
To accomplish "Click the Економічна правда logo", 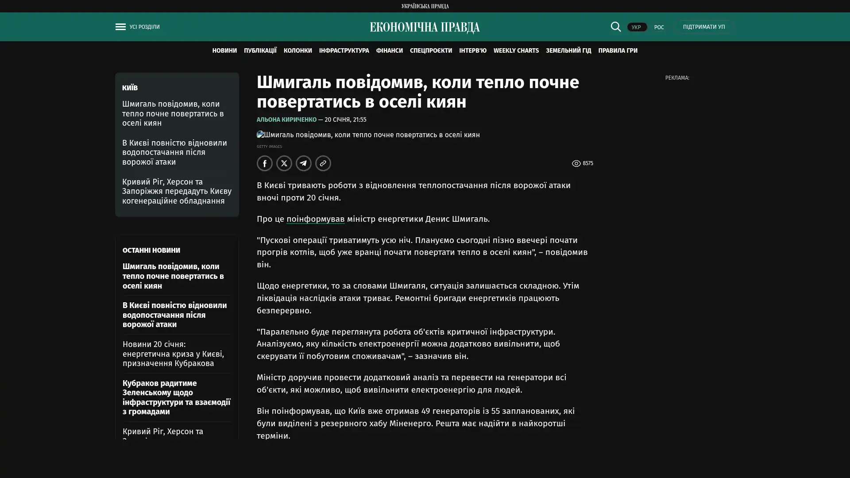I will click(425, 27).
